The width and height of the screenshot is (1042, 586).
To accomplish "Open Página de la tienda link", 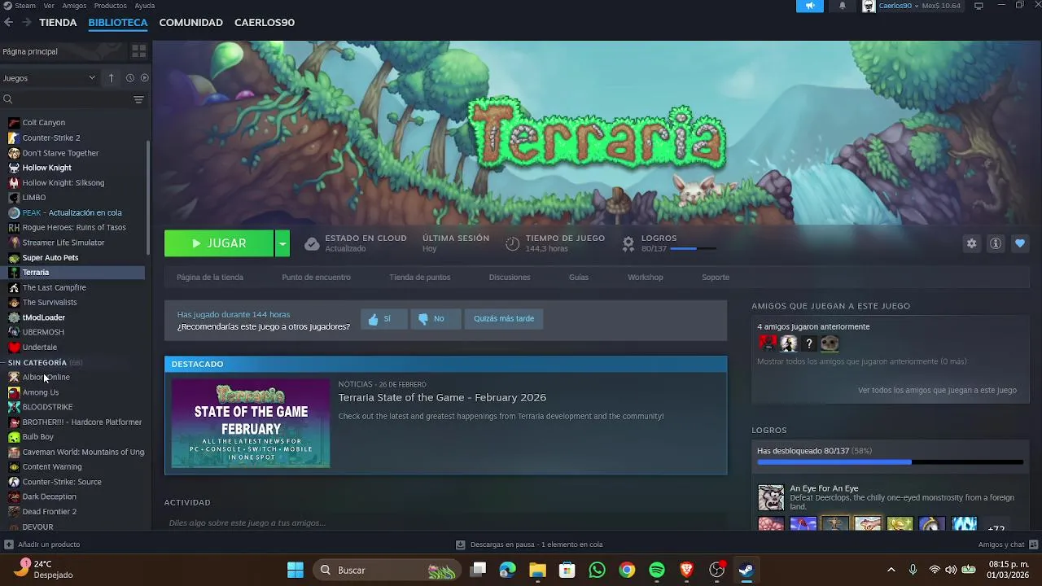I will point(210,278).
